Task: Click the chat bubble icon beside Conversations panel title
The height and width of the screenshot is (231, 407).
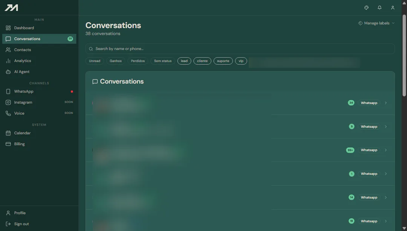Action: tap(95, 81)
